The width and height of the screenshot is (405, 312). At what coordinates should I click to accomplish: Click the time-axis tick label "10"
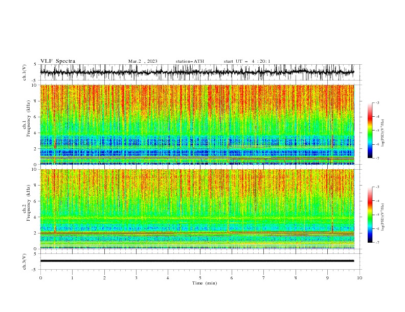click(x=359, y=278)
